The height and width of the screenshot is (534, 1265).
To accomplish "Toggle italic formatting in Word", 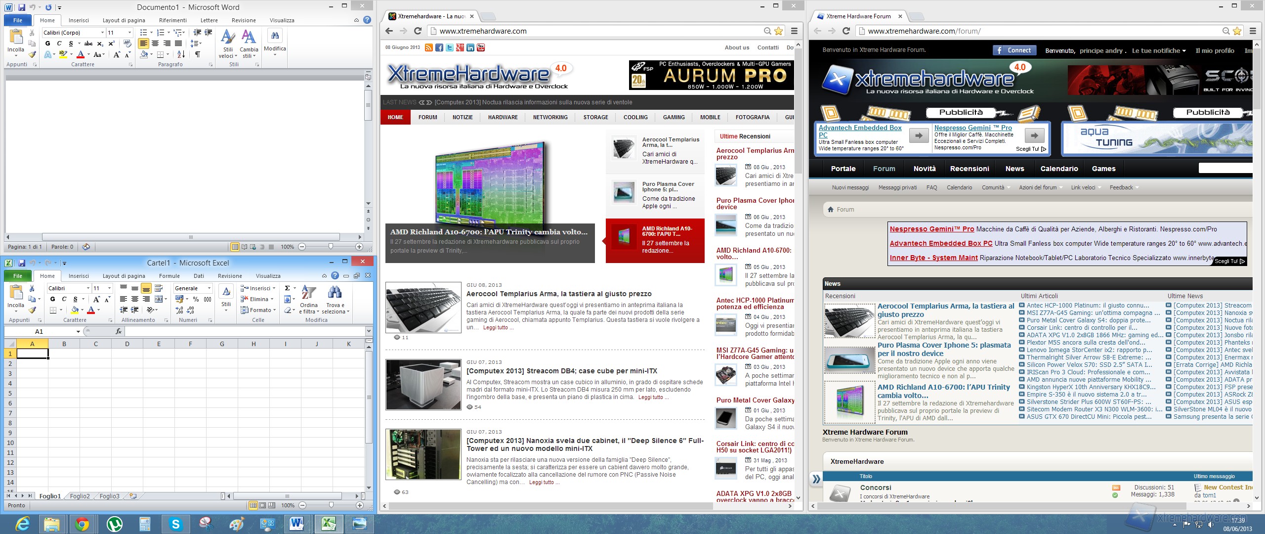I will coord(59,44).
